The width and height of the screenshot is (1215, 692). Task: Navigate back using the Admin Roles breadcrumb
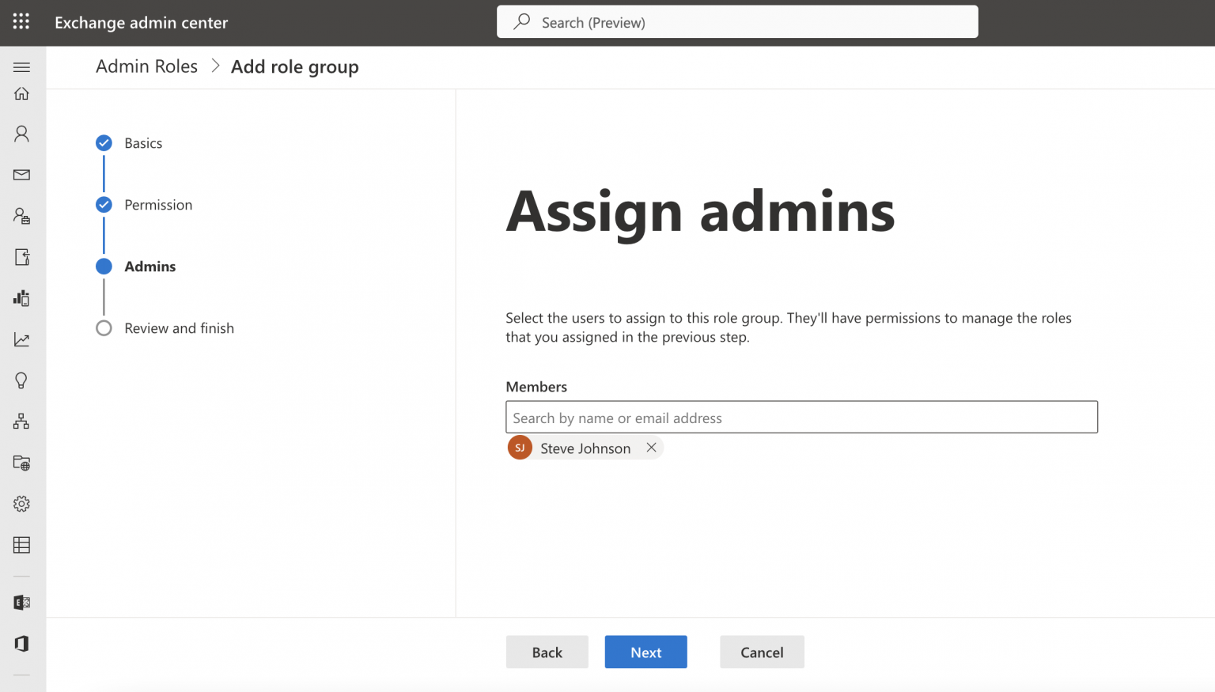pyautogui.click(x=146, y=66)
